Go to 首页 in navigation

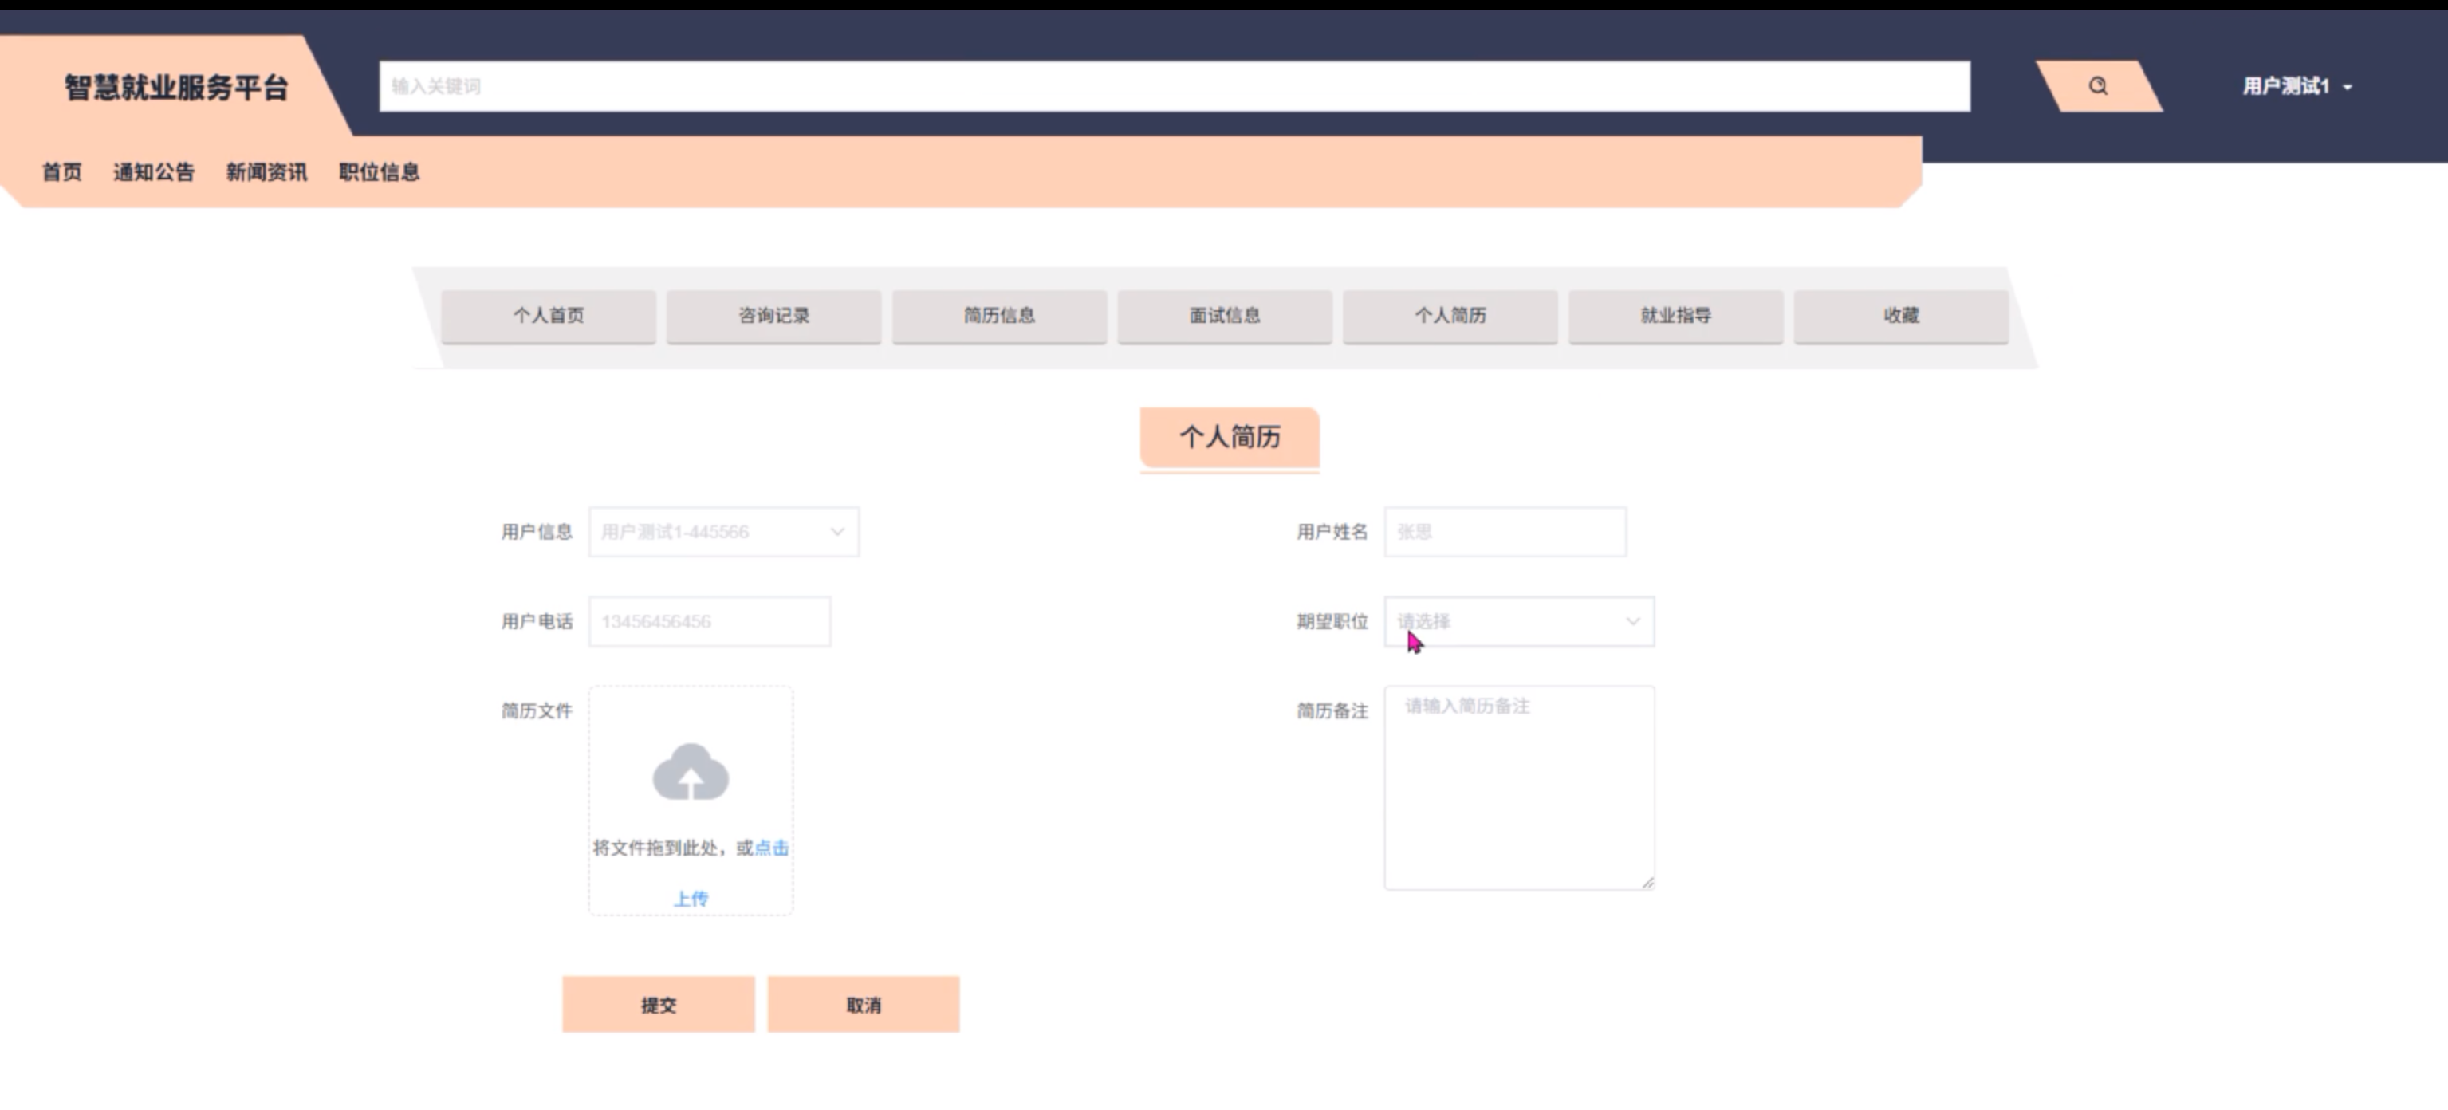pyautogui.click(x=61, y=172)
